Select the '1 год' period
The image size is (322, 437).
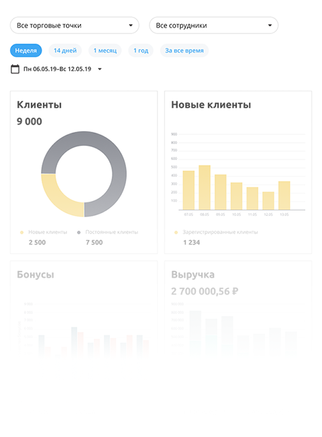pos(141,50)
